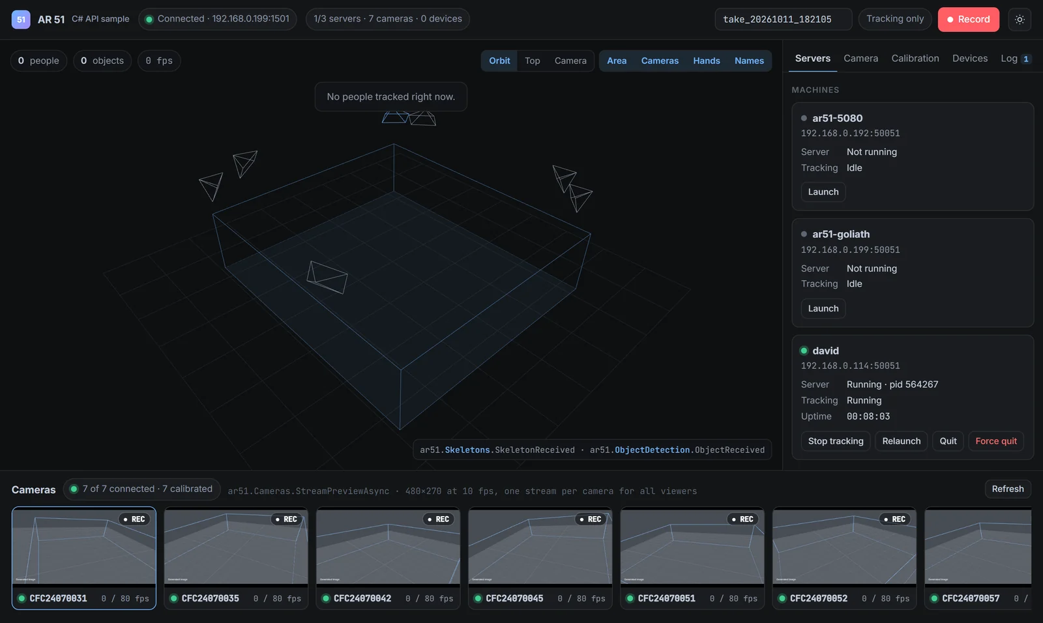Click the green connection status dot
1043x623 pixels.
pos(149,20)
